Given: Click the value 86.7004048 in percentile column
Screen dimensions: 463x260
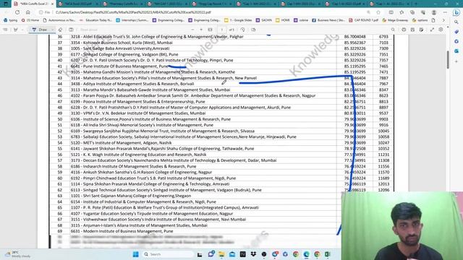Looking at the screenshot, I should point(354,37).
